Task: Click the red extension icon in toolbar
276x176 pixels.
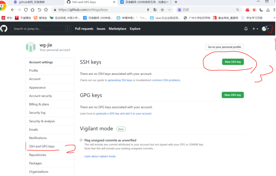Action: [x=247, y=10]
